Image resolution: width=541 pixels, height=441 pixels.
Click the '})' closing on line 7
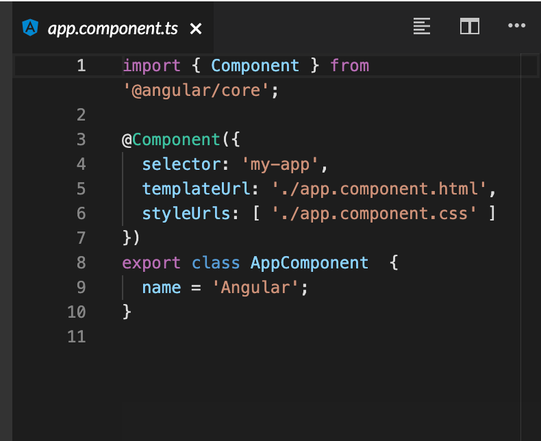pos(131,238)
